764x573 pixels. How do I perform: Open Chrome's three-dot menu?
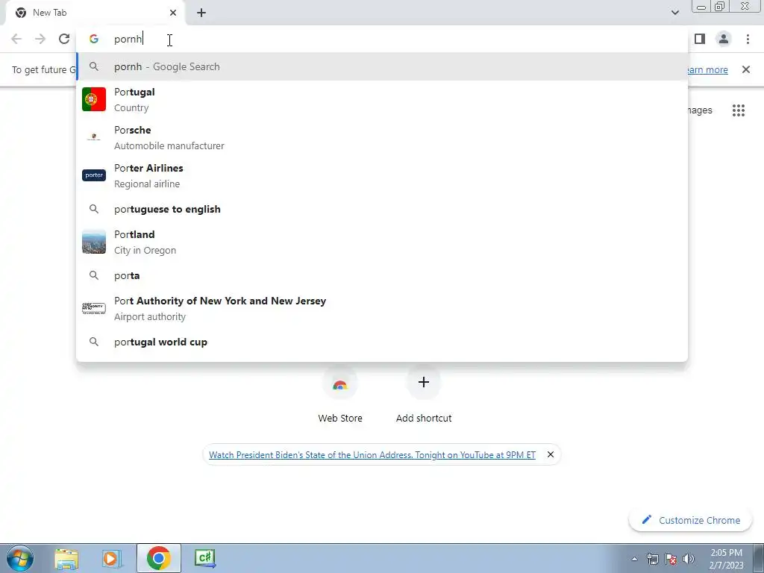(x=748, y=39)
